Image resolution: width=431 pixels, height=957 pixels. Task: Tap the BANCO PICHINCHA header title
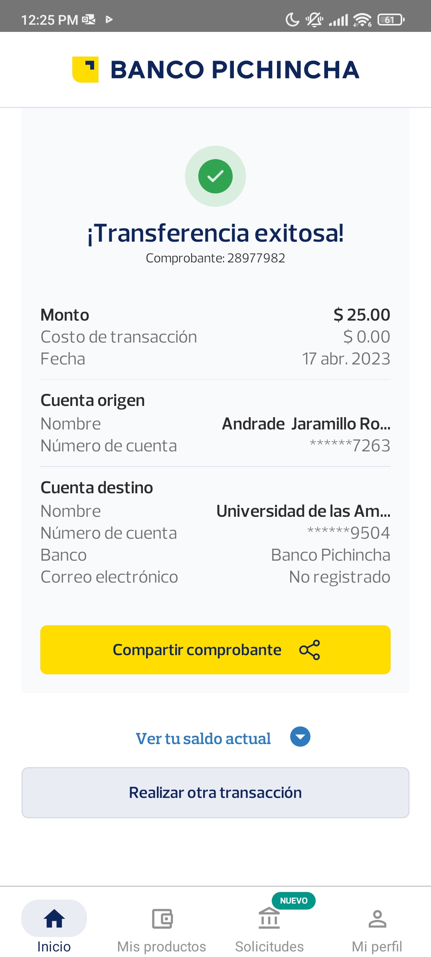[235, 70]
